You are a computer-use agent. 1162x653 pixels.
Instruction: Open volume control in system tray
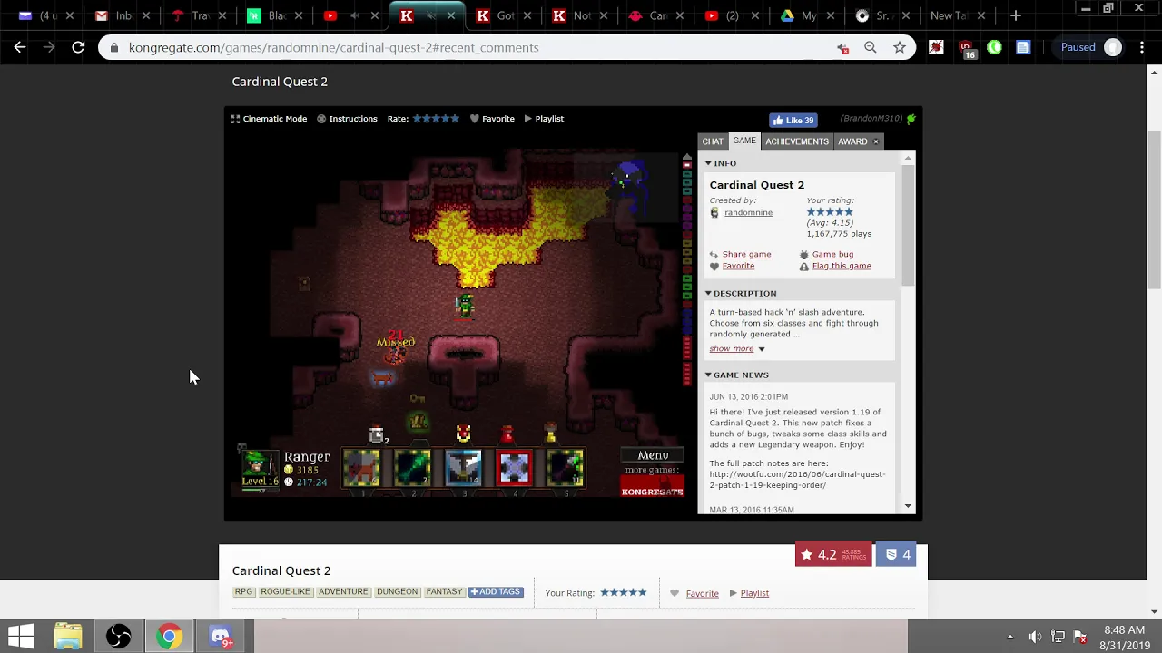1035,637
